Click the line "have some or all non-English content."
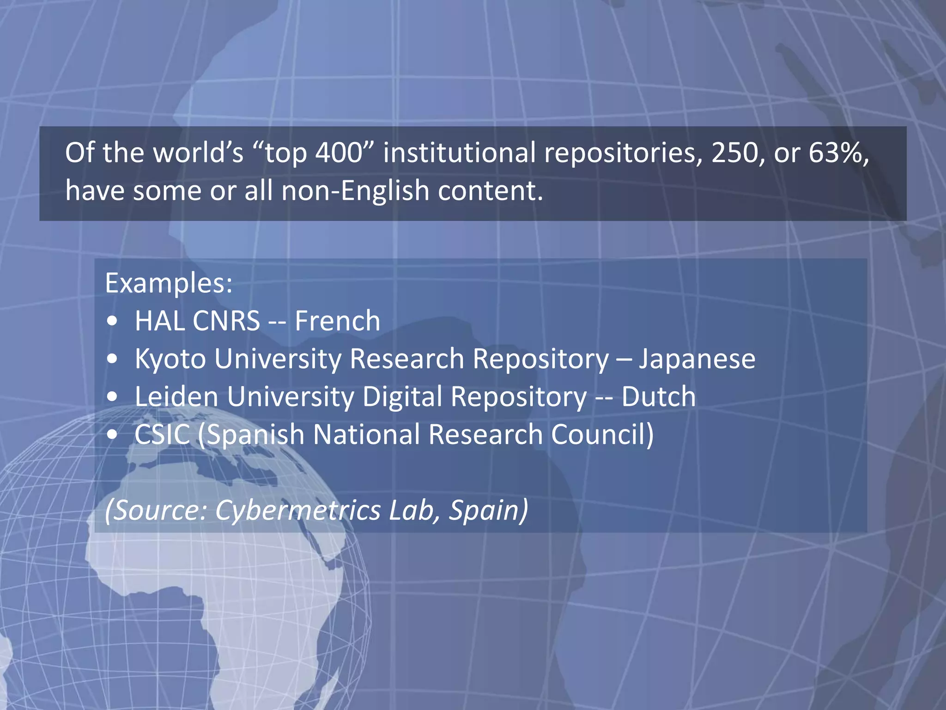Screen dimensions: 946x710 (304, 191)
